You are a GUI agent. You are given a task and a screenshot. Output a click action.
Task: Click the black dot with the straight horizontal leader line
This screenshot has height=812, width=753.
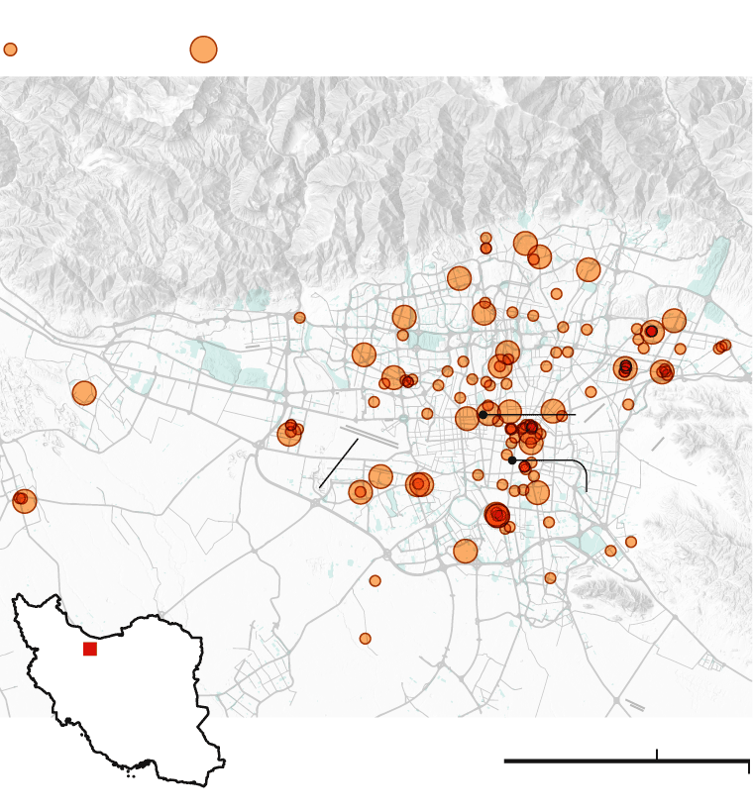(484, 415)
